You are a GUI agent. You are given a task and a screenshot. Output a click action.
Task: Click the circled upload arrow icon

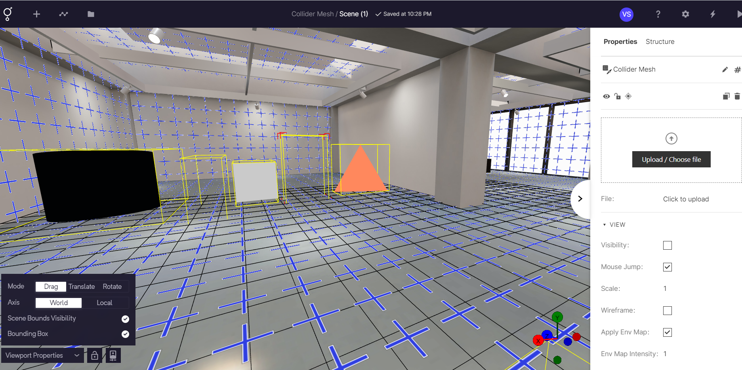pyautogui.click(x=671, y=139)
